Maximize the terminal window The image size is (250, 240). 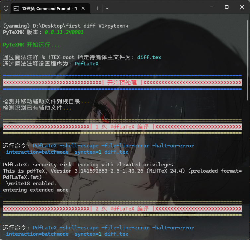[227, 7]
